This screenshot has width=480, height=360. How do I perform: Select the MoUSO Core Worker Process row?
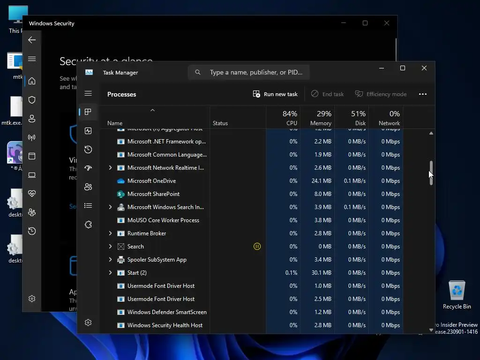[x=252, y=220]
